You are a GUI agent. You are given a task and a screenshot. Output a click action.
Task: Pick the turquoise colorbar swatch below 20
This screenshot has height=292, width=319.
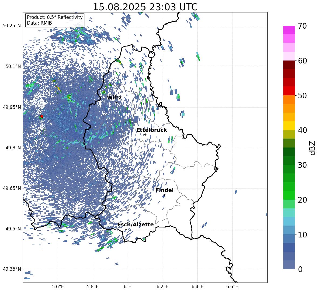289,213
